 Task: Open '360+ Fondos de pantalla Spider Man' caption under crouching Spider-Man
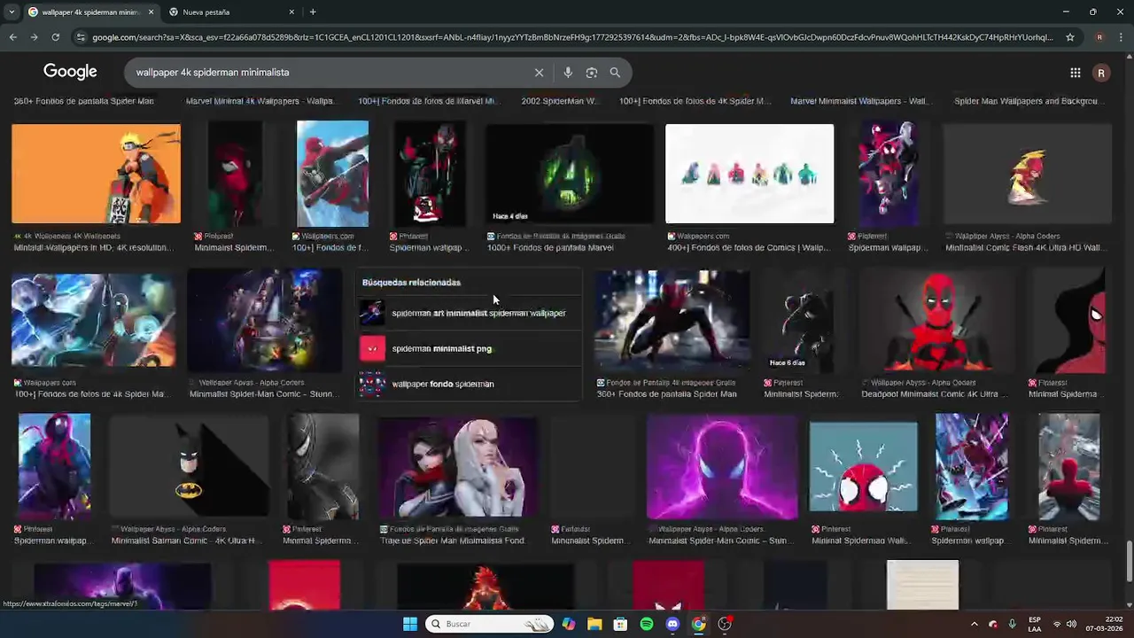coord(667,394)
